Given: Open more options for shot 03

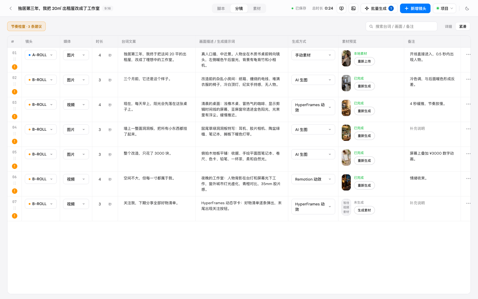Looking at the screenshot, I should click(x=468, y=104).
